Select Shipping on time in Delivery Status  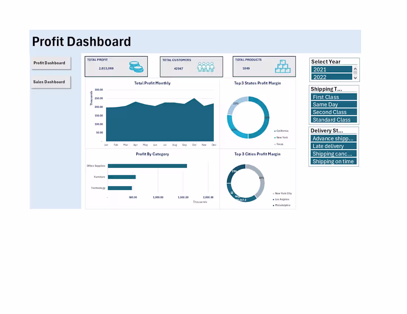pos(333,161)
